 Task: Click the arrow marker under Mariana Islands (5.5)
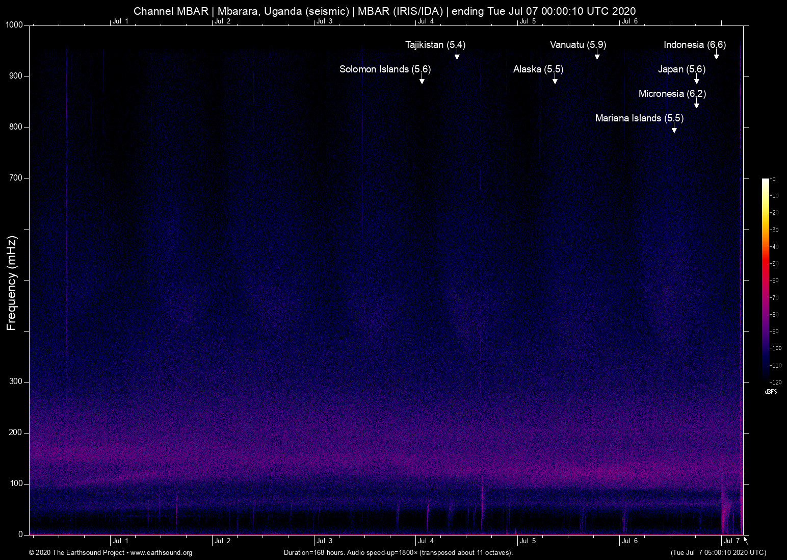(x=674, y=129)
